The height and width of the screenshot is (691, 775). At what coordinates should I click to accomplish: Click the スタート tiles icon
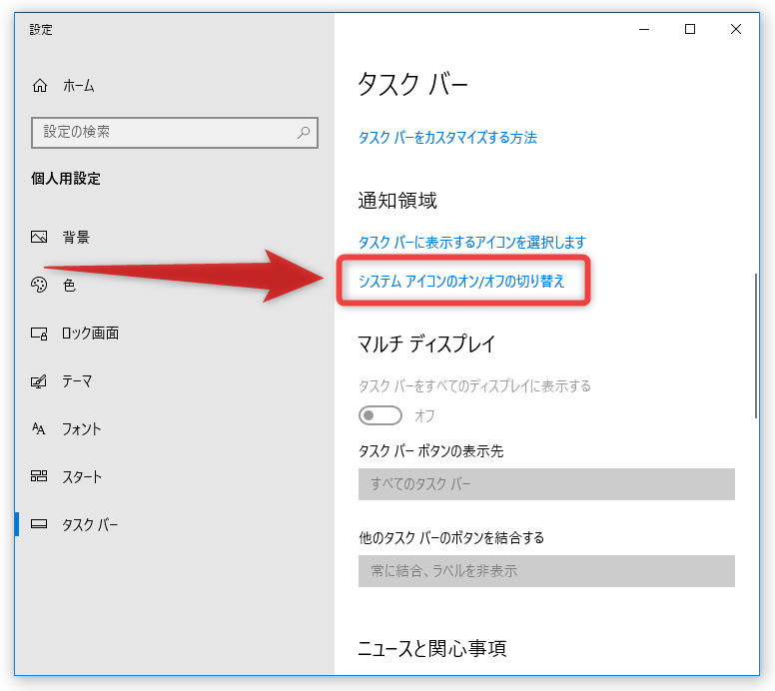pos(39,476)
